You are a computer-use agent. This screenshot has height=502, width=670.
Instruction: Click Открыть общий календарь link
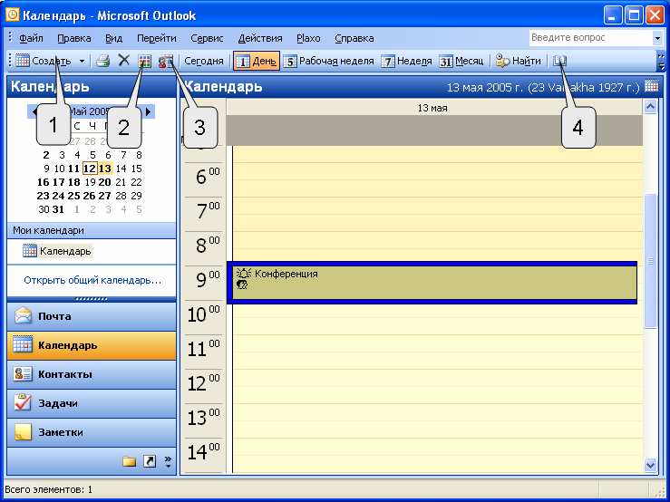click(92, 280)
